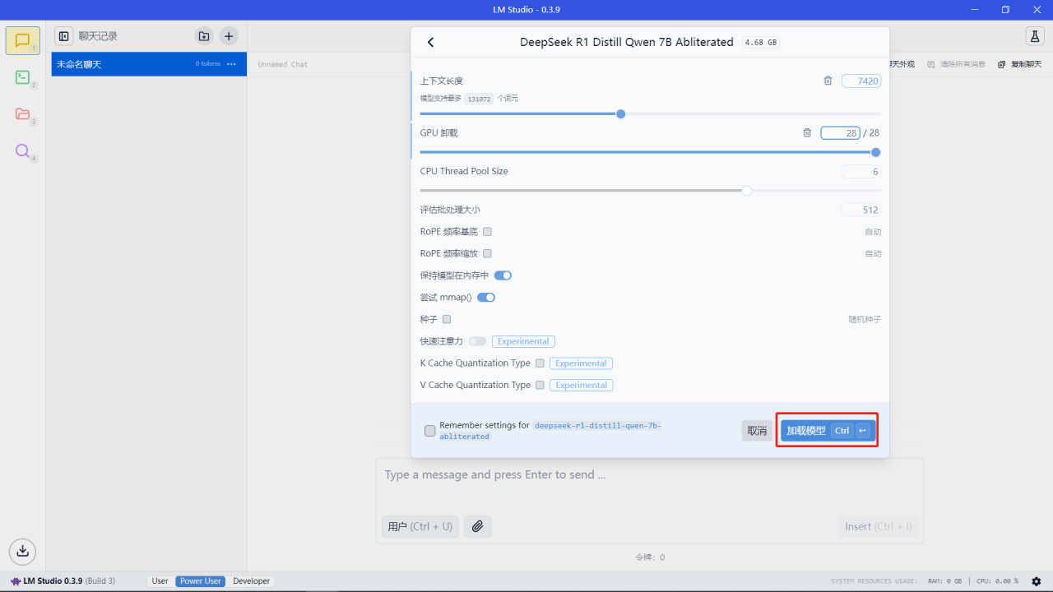Reset 上下文长度 with trash icon

pos(828,81)
